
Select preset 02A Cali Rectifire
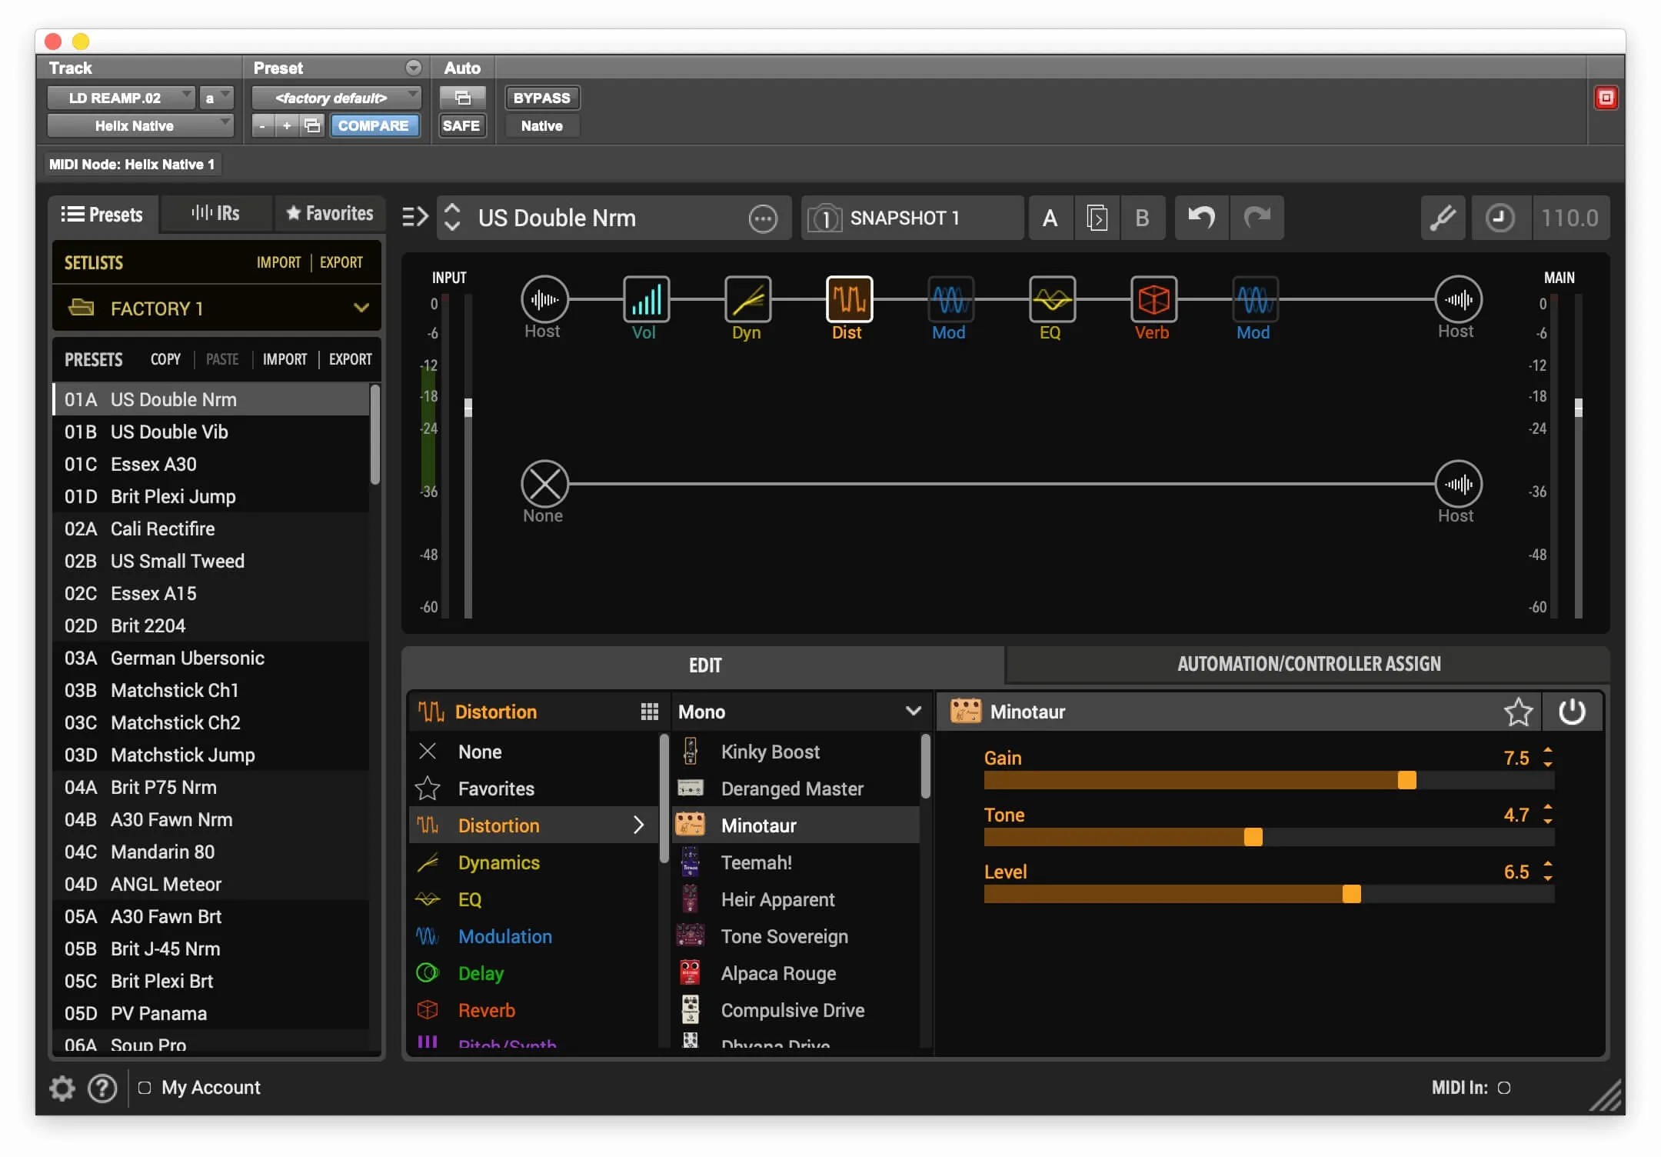click(211, 528)
